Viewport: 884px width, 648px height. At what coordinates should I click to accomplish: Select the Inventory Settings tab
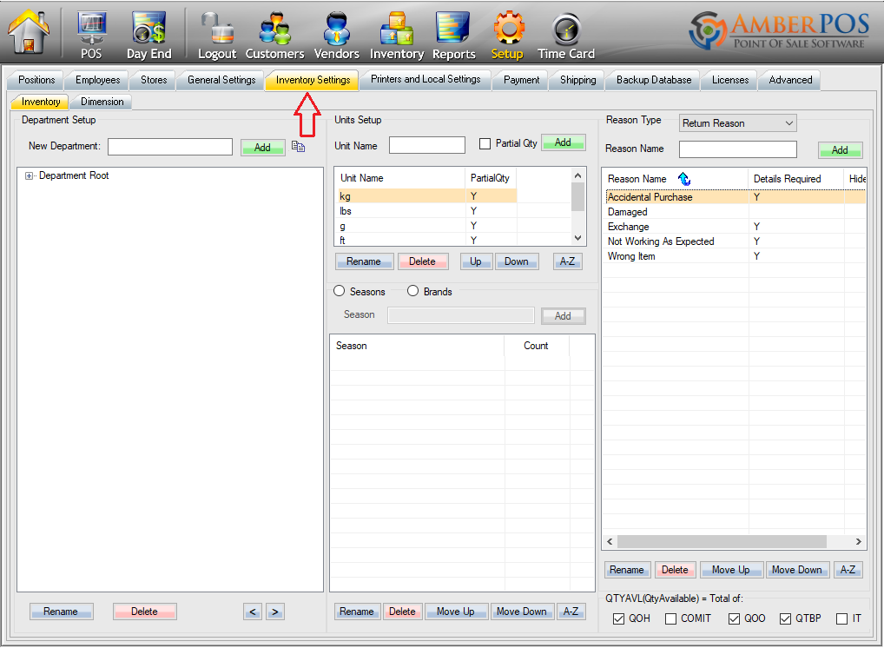pyautogui.click(x=313, y=80)
